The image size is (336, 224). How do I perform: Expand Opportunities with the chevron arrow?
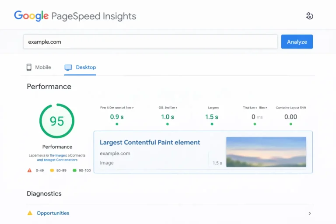(x=310, y=213)
